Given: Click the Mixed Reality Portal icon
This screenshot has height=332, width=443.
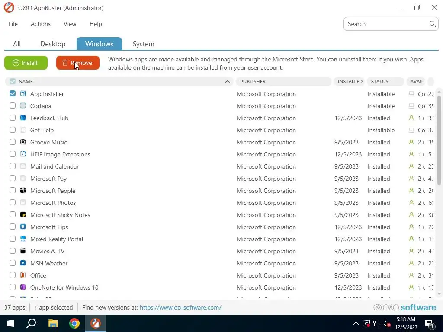Looking at the screenshot, I should coord(23,239).
